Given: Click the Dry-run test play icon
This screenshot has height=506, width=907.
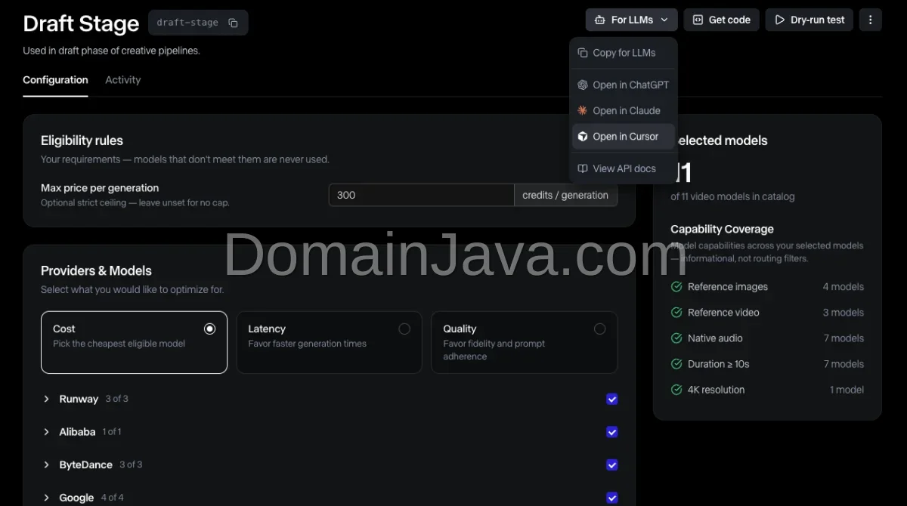Looking at the screenshot, I should [779, 20].
